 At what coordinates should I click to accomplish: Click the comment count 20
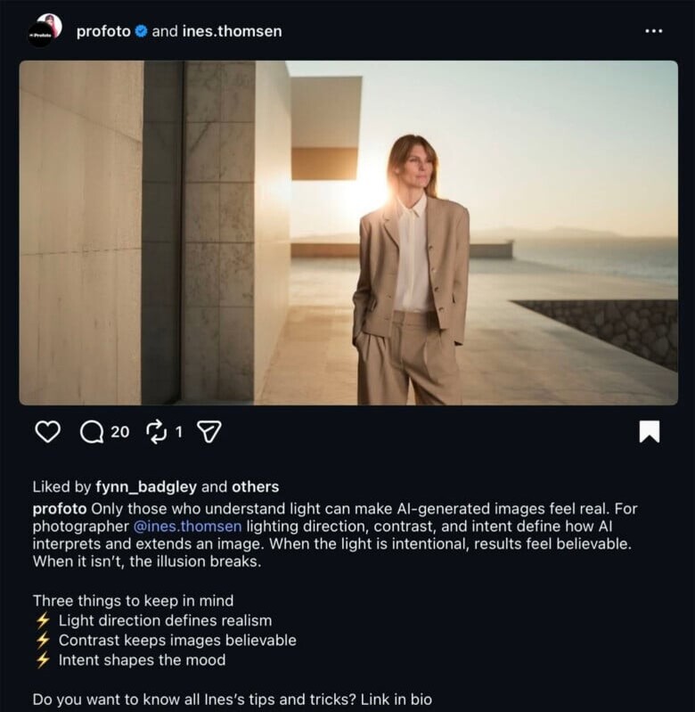120,432
